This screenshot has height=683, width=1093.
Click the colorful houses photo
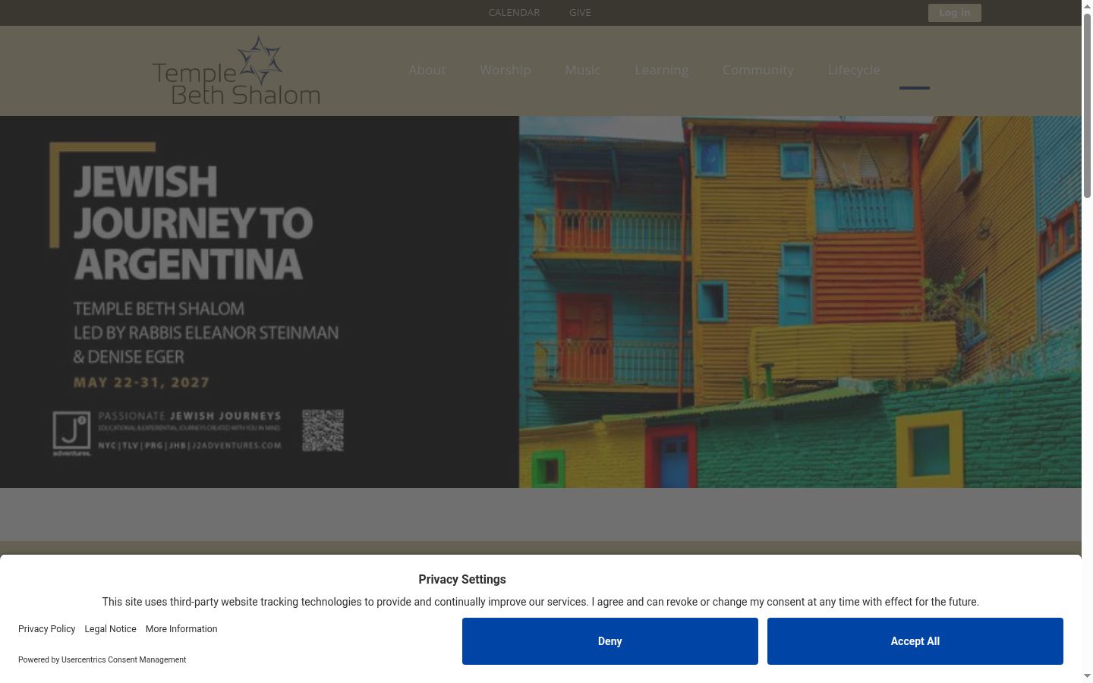800,302
